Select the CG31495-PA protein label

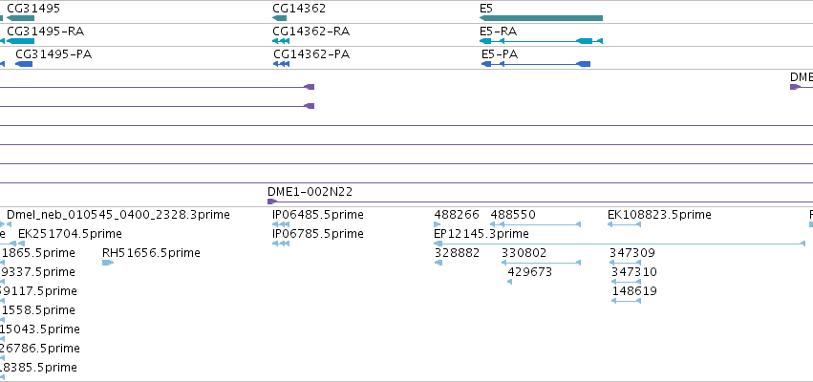point(53,53)
